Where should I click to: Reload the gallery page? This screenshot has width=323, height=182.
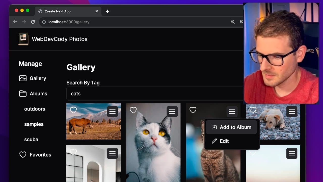point(33,22)
